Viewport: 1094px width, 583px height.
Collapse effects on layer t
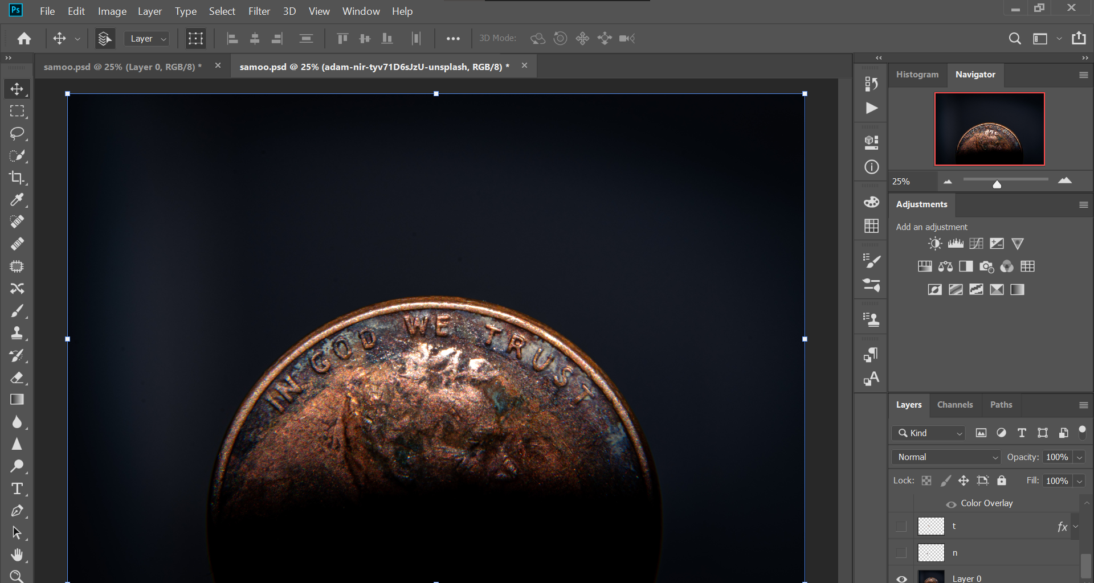[x=1076, y=527]
